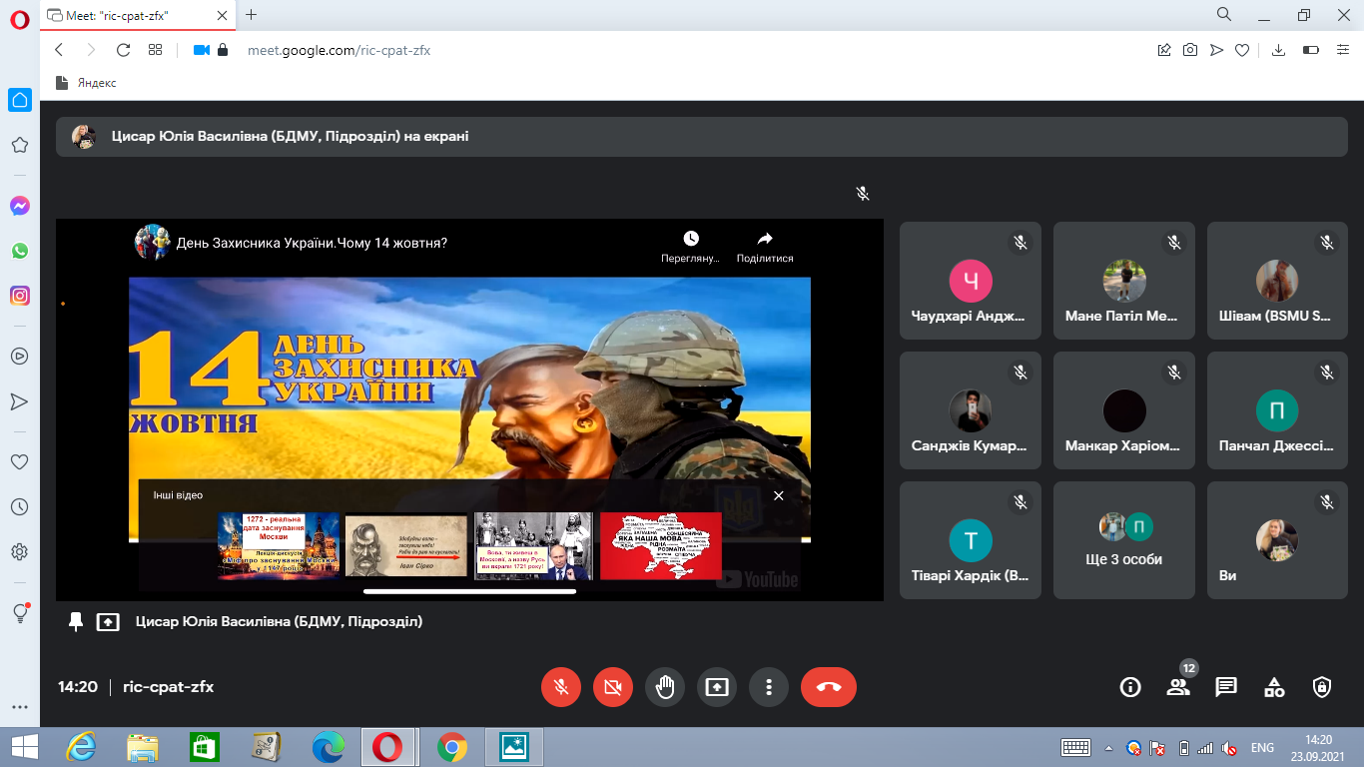Unpin the Цисар Юлія Василівна presentation
This screenshot has width=1364, height=767.
tap(76, 621)
